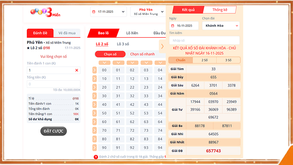The height and width of the screenshot is (165, 293).
Task: Show 3 Số result format
Action: pos(228,60)
